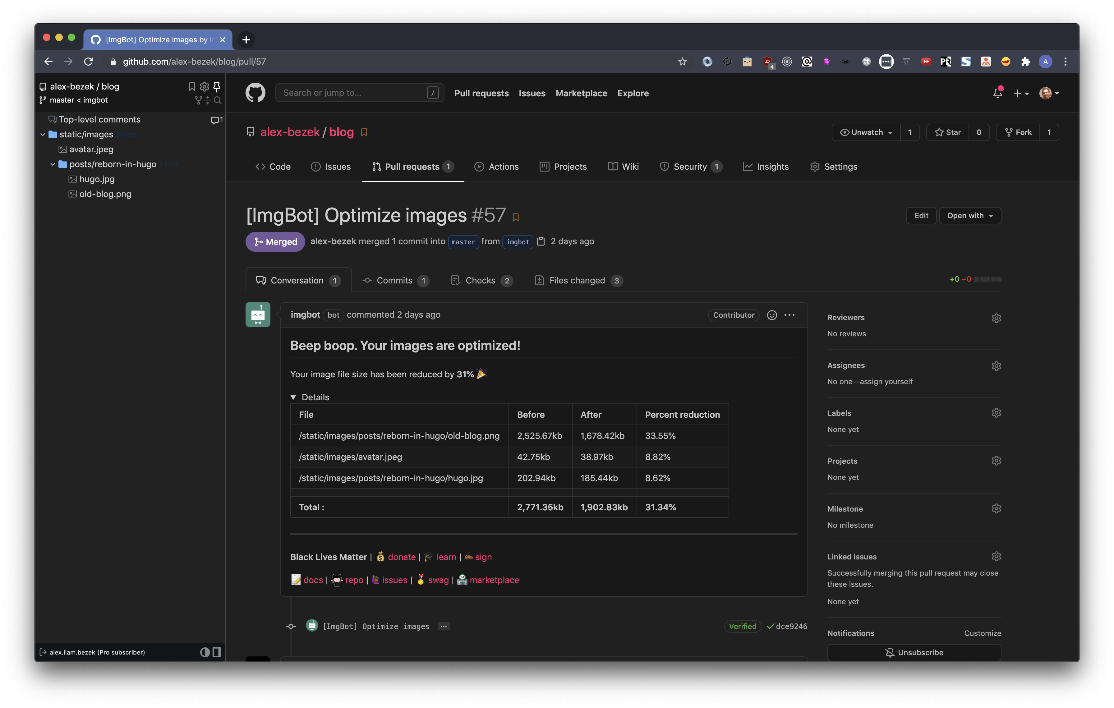Open the donate link
Viewport: 1114px width, 708px height.
point(402,557)
